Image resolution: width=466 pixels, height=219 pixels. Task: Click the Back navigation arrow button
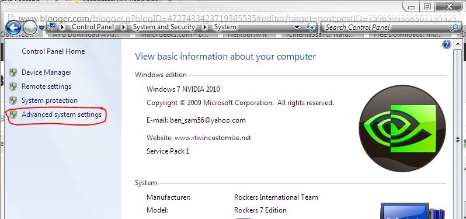(13, 28)
